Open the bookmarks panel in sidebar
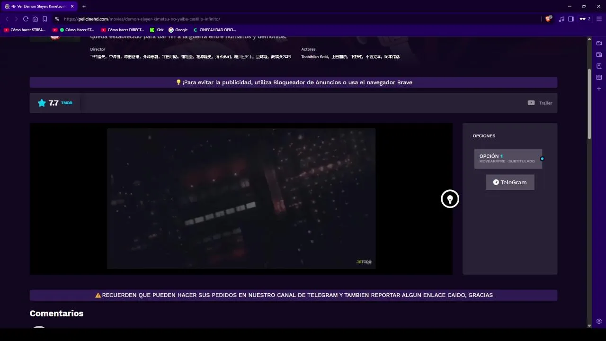This screenshot has height=341, width=606. (x=599, y=66)
